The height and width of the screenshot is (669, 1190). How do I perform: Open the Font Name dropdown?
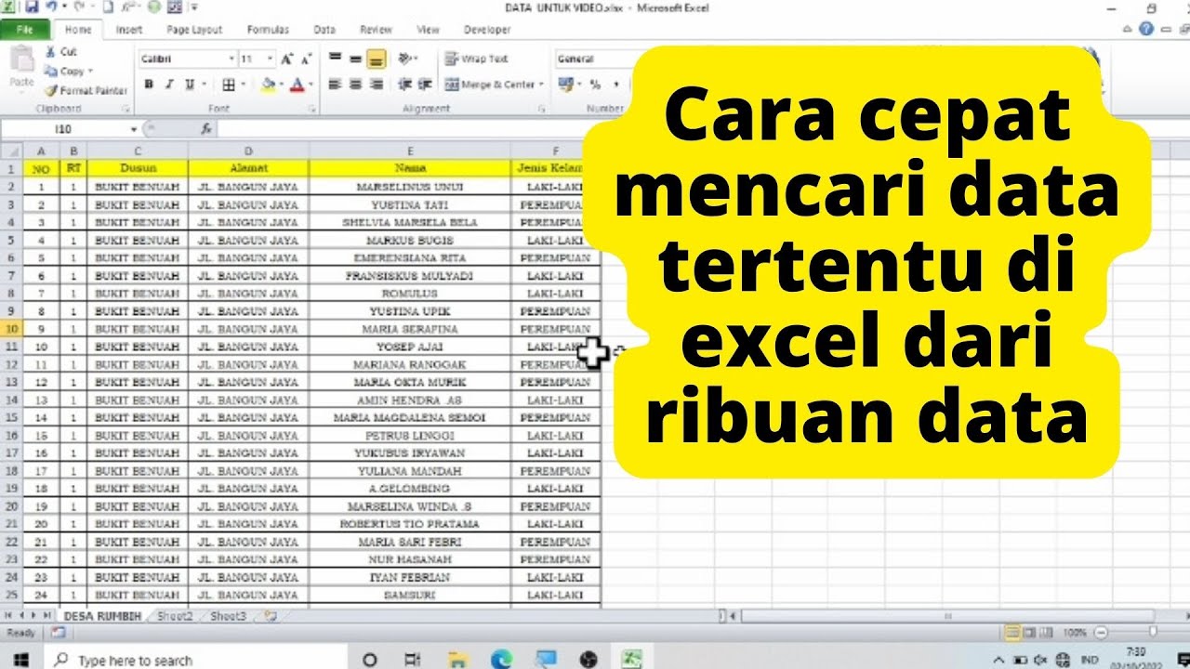point(231,59)
